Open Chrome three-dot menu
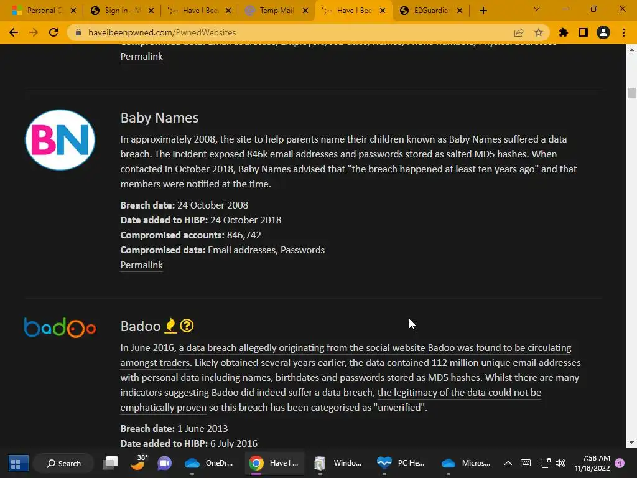 [623, 32]
